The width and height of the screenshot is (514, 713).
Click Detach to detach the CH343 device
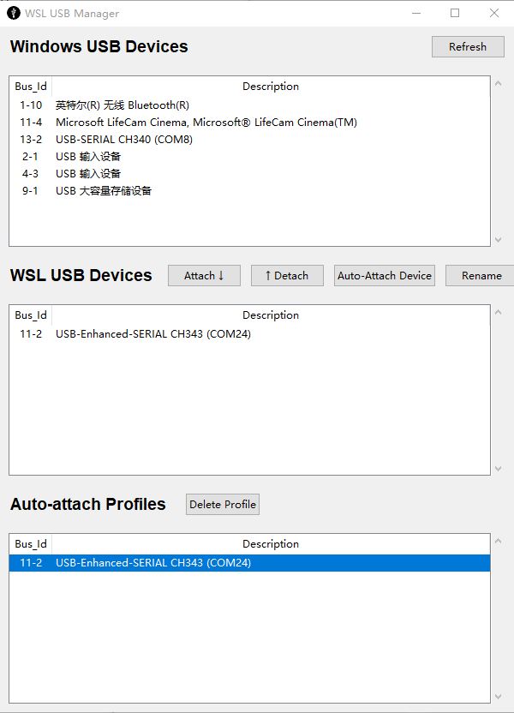click(x=286, y=275)
